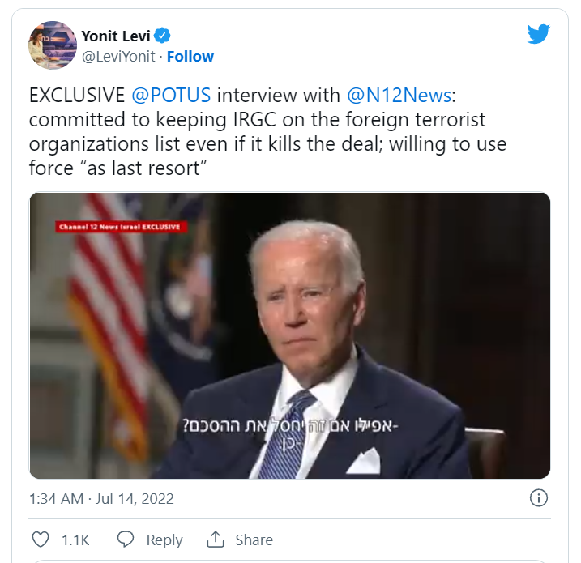
Task: Click the Hebrew subtitle on the video
Action: 290,433
